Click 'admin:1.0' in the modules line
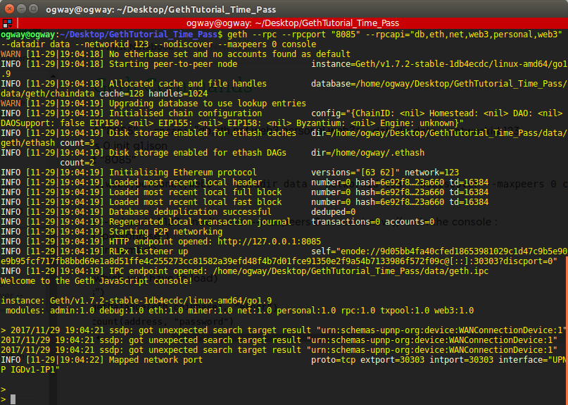This screenshot has width=568, height=405. 72,311
